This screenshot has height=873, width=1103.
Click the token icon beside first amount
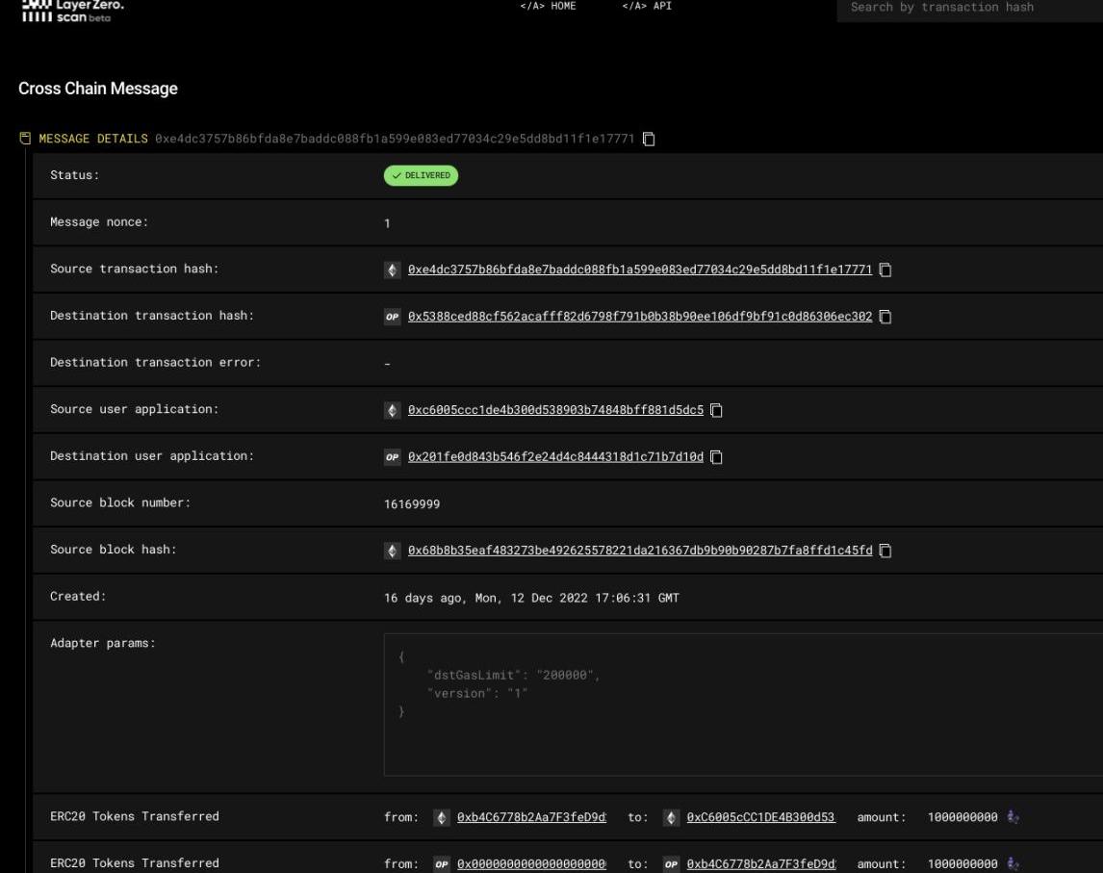(1013, 817)
